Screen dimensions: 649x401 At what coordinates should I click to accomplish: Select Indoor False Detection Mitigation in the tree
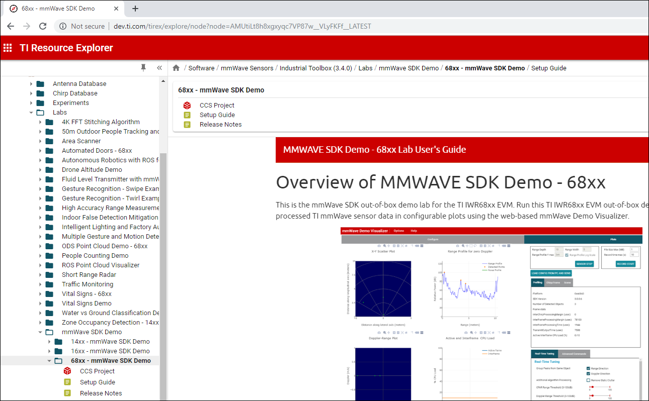[111, 218]
